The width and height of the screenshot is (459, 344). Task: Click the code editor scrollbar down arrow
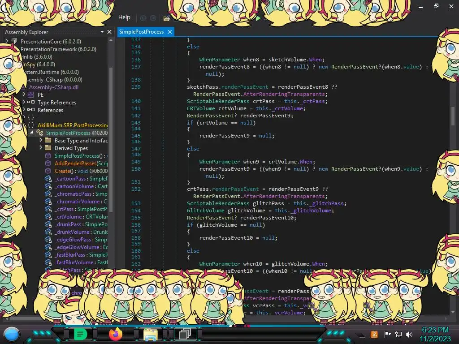click(453, 312)
